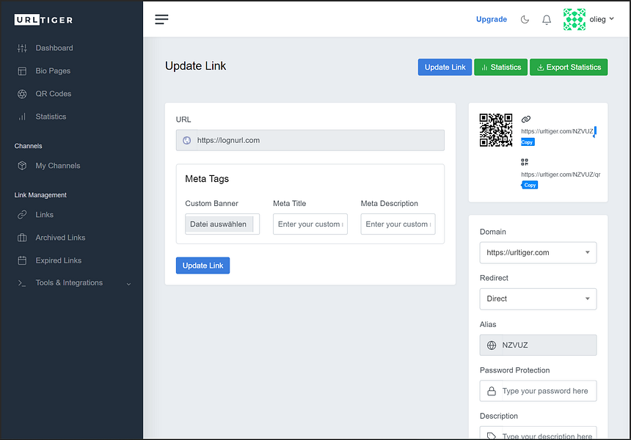Toggle dark mode moon icon

tap(525, 19)
